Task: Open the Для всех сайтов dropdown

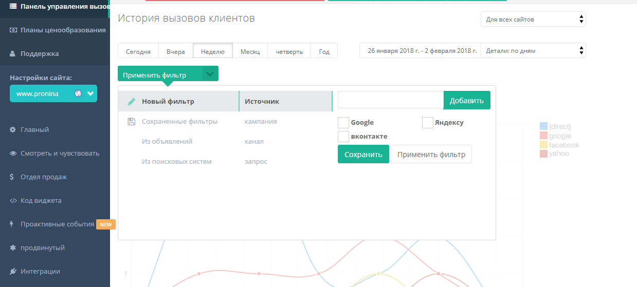Action: (x=534, y=19)
